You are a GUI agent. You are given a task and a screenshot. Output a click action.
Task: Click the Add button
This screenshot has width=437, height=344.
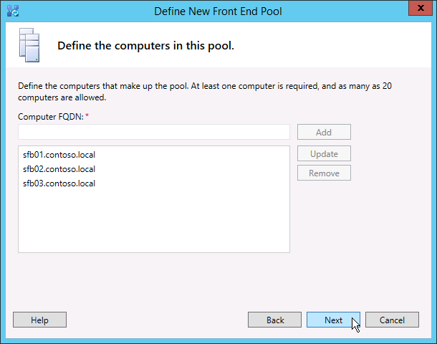click(324, 132)
